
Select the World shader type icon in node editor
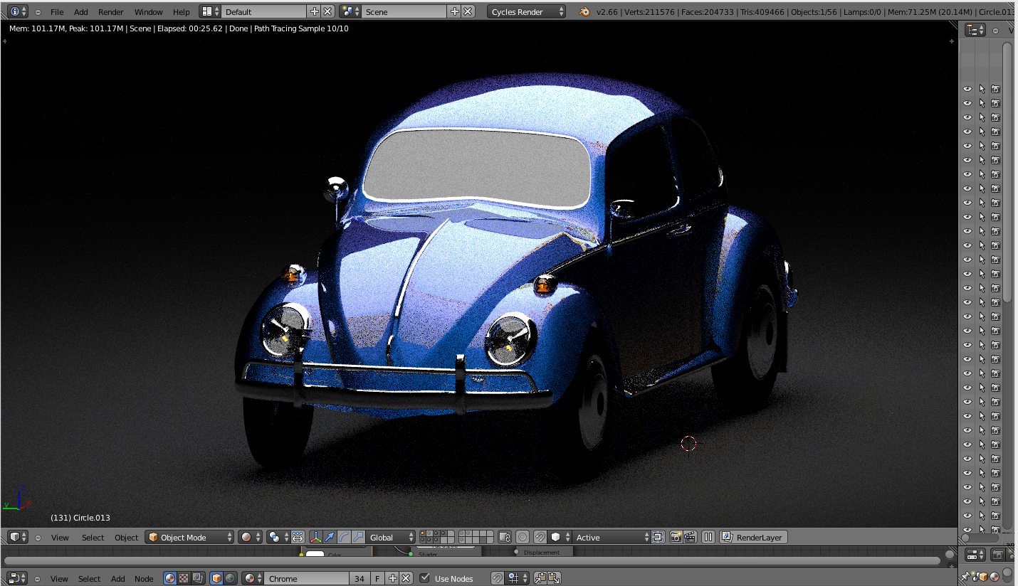[x=229, y=578]
